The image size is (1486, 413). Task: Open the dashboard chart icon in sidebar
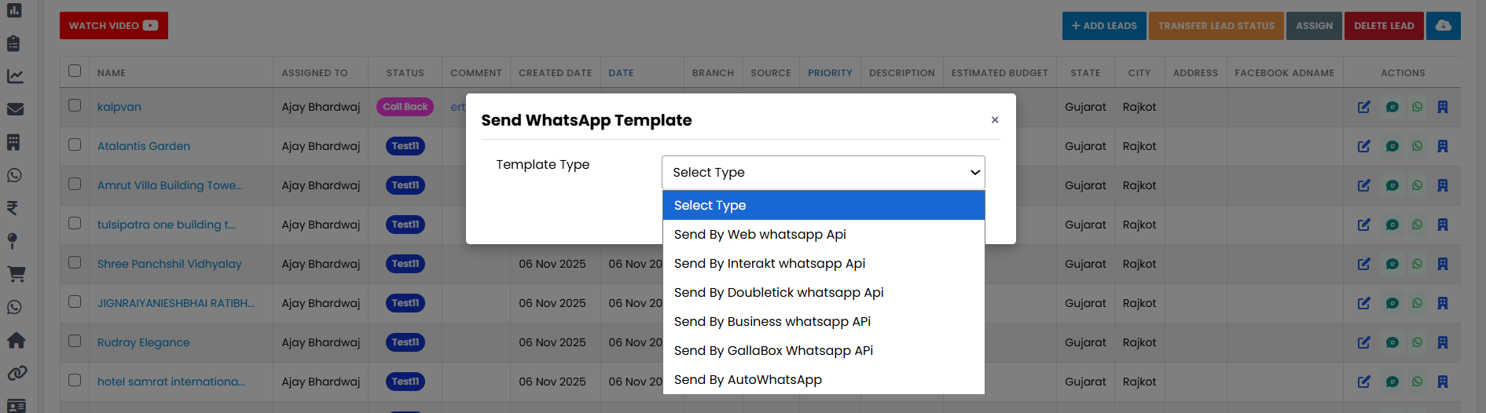tap(14, 11)
